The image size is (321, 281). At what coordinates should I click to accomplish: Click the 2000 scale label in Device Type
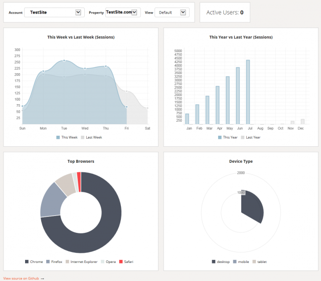(x=241, y=173)
